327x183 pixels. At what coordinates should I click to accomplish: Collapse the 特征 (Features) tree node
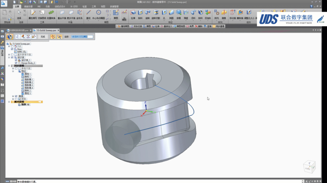13,71
